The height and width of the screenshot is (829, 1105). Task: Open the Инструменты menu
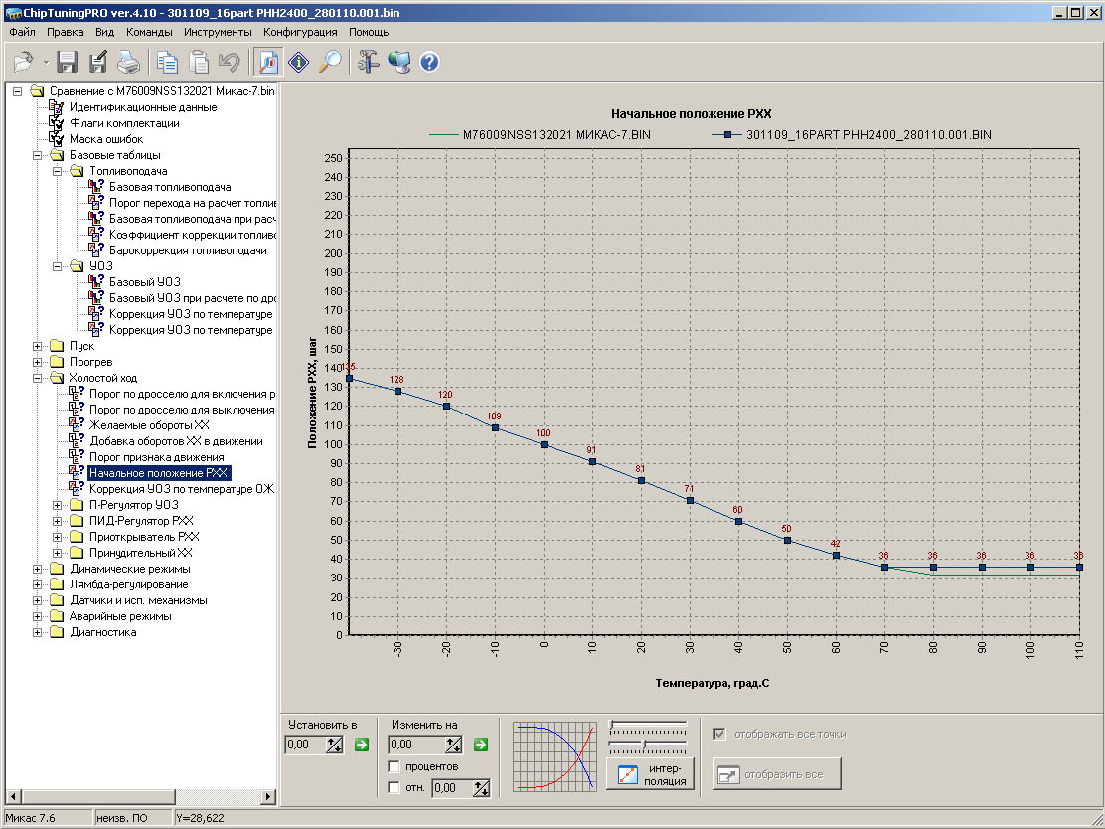point(218,32)
